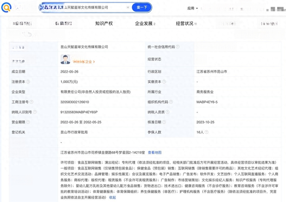
Task: Open the 查看地图 map link
Action: (x=155, y=152)
